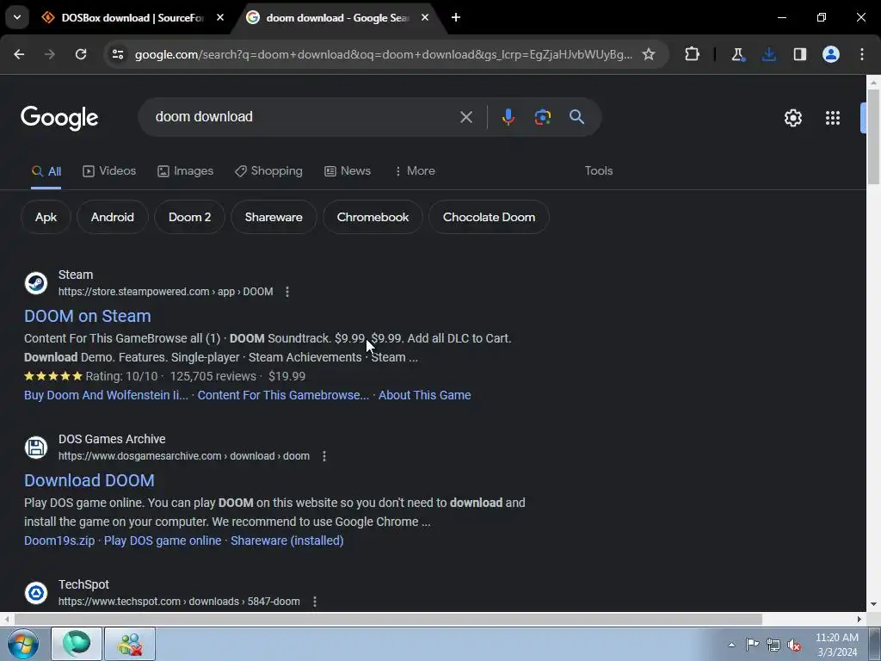The height and width of the screenshot is (661, 881).
Task: View site information icon in address bar
Action: click(118, 54)
